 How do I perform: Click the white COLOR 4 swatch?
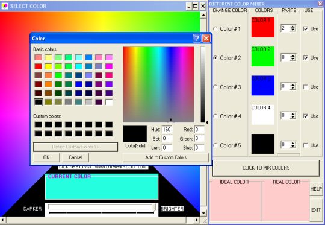263,115
